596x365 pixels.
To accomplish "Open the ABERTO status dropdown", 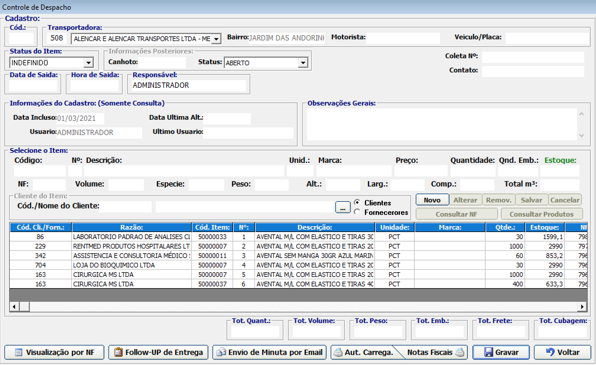I will click(303, 63).
